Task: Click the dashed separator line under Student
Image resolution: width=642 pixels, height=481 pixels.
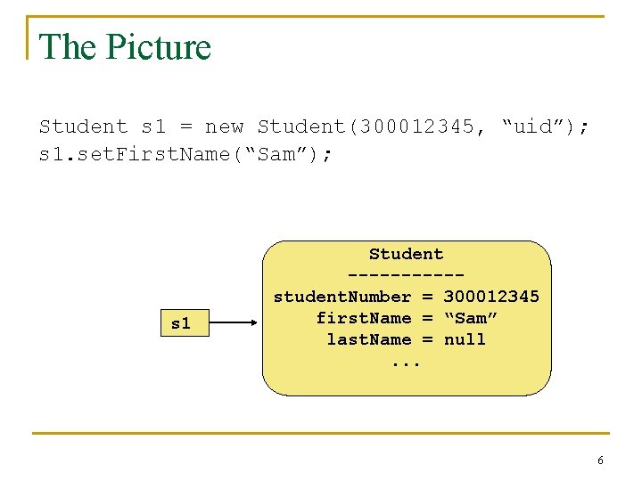Action: [x=406, y=275]
